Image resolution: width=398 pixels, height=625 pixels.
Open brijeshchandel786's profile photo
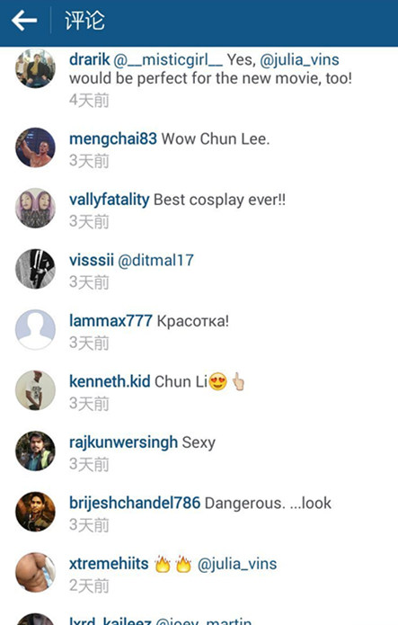point(35,512)
